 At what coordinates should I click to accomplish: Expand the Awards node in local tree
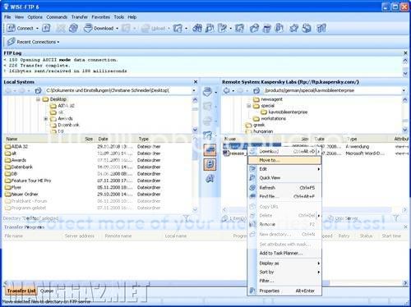point(46,119)
